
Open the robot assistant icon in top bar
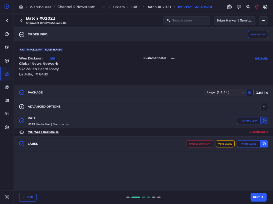pyautogui.click(x=229, y=7)
